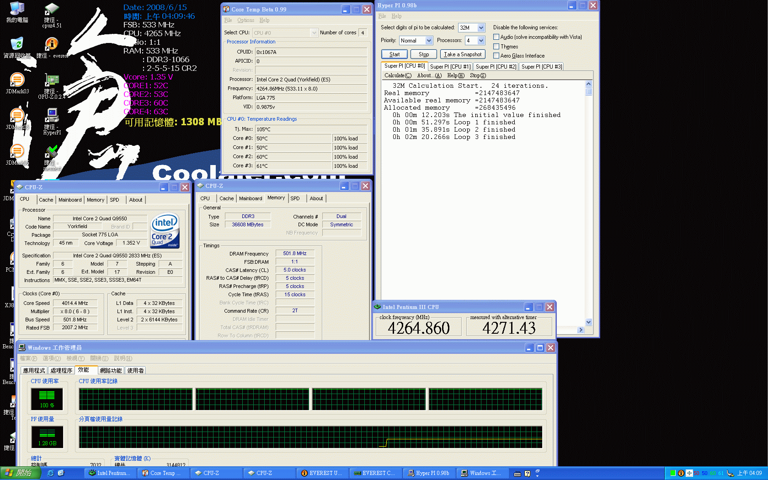This screenshot has height=480, width=768.
Task: Switch to Super PI [CPU #2] tab
Action: pos(496,67)
